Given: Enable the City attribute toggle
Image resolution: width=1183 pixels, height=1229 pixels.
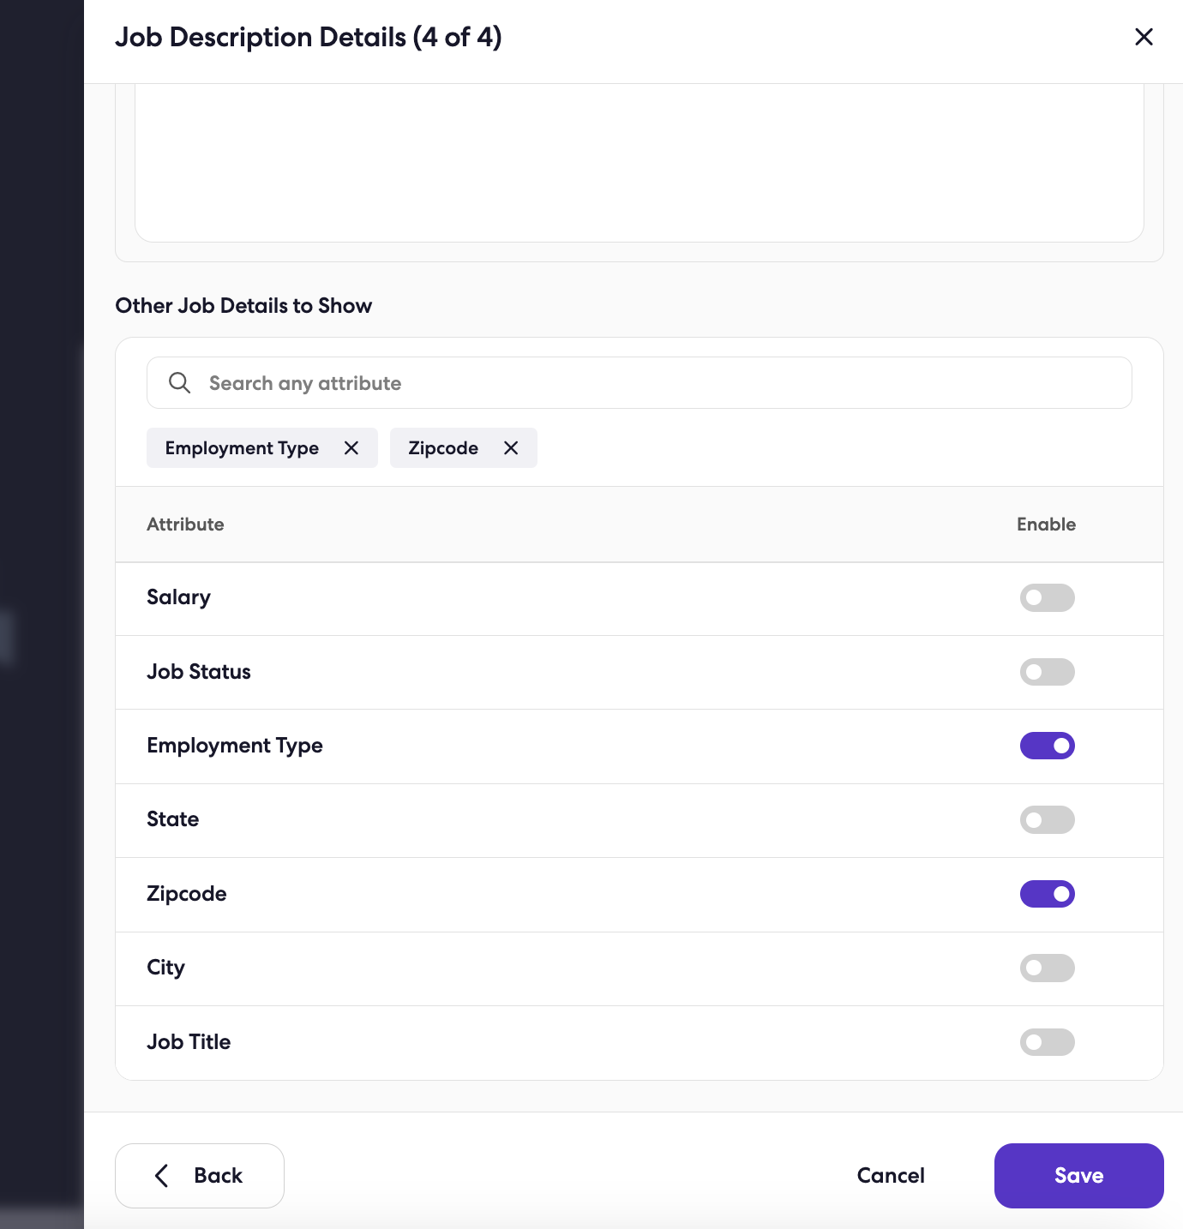Looking at the screenshot, I should click(x=1048, y=968).
